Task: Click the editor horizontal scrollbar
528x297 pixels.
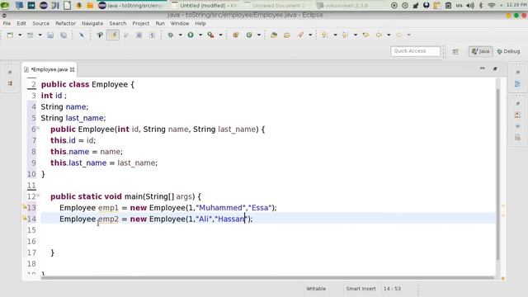Action: [x=267, y=278]
